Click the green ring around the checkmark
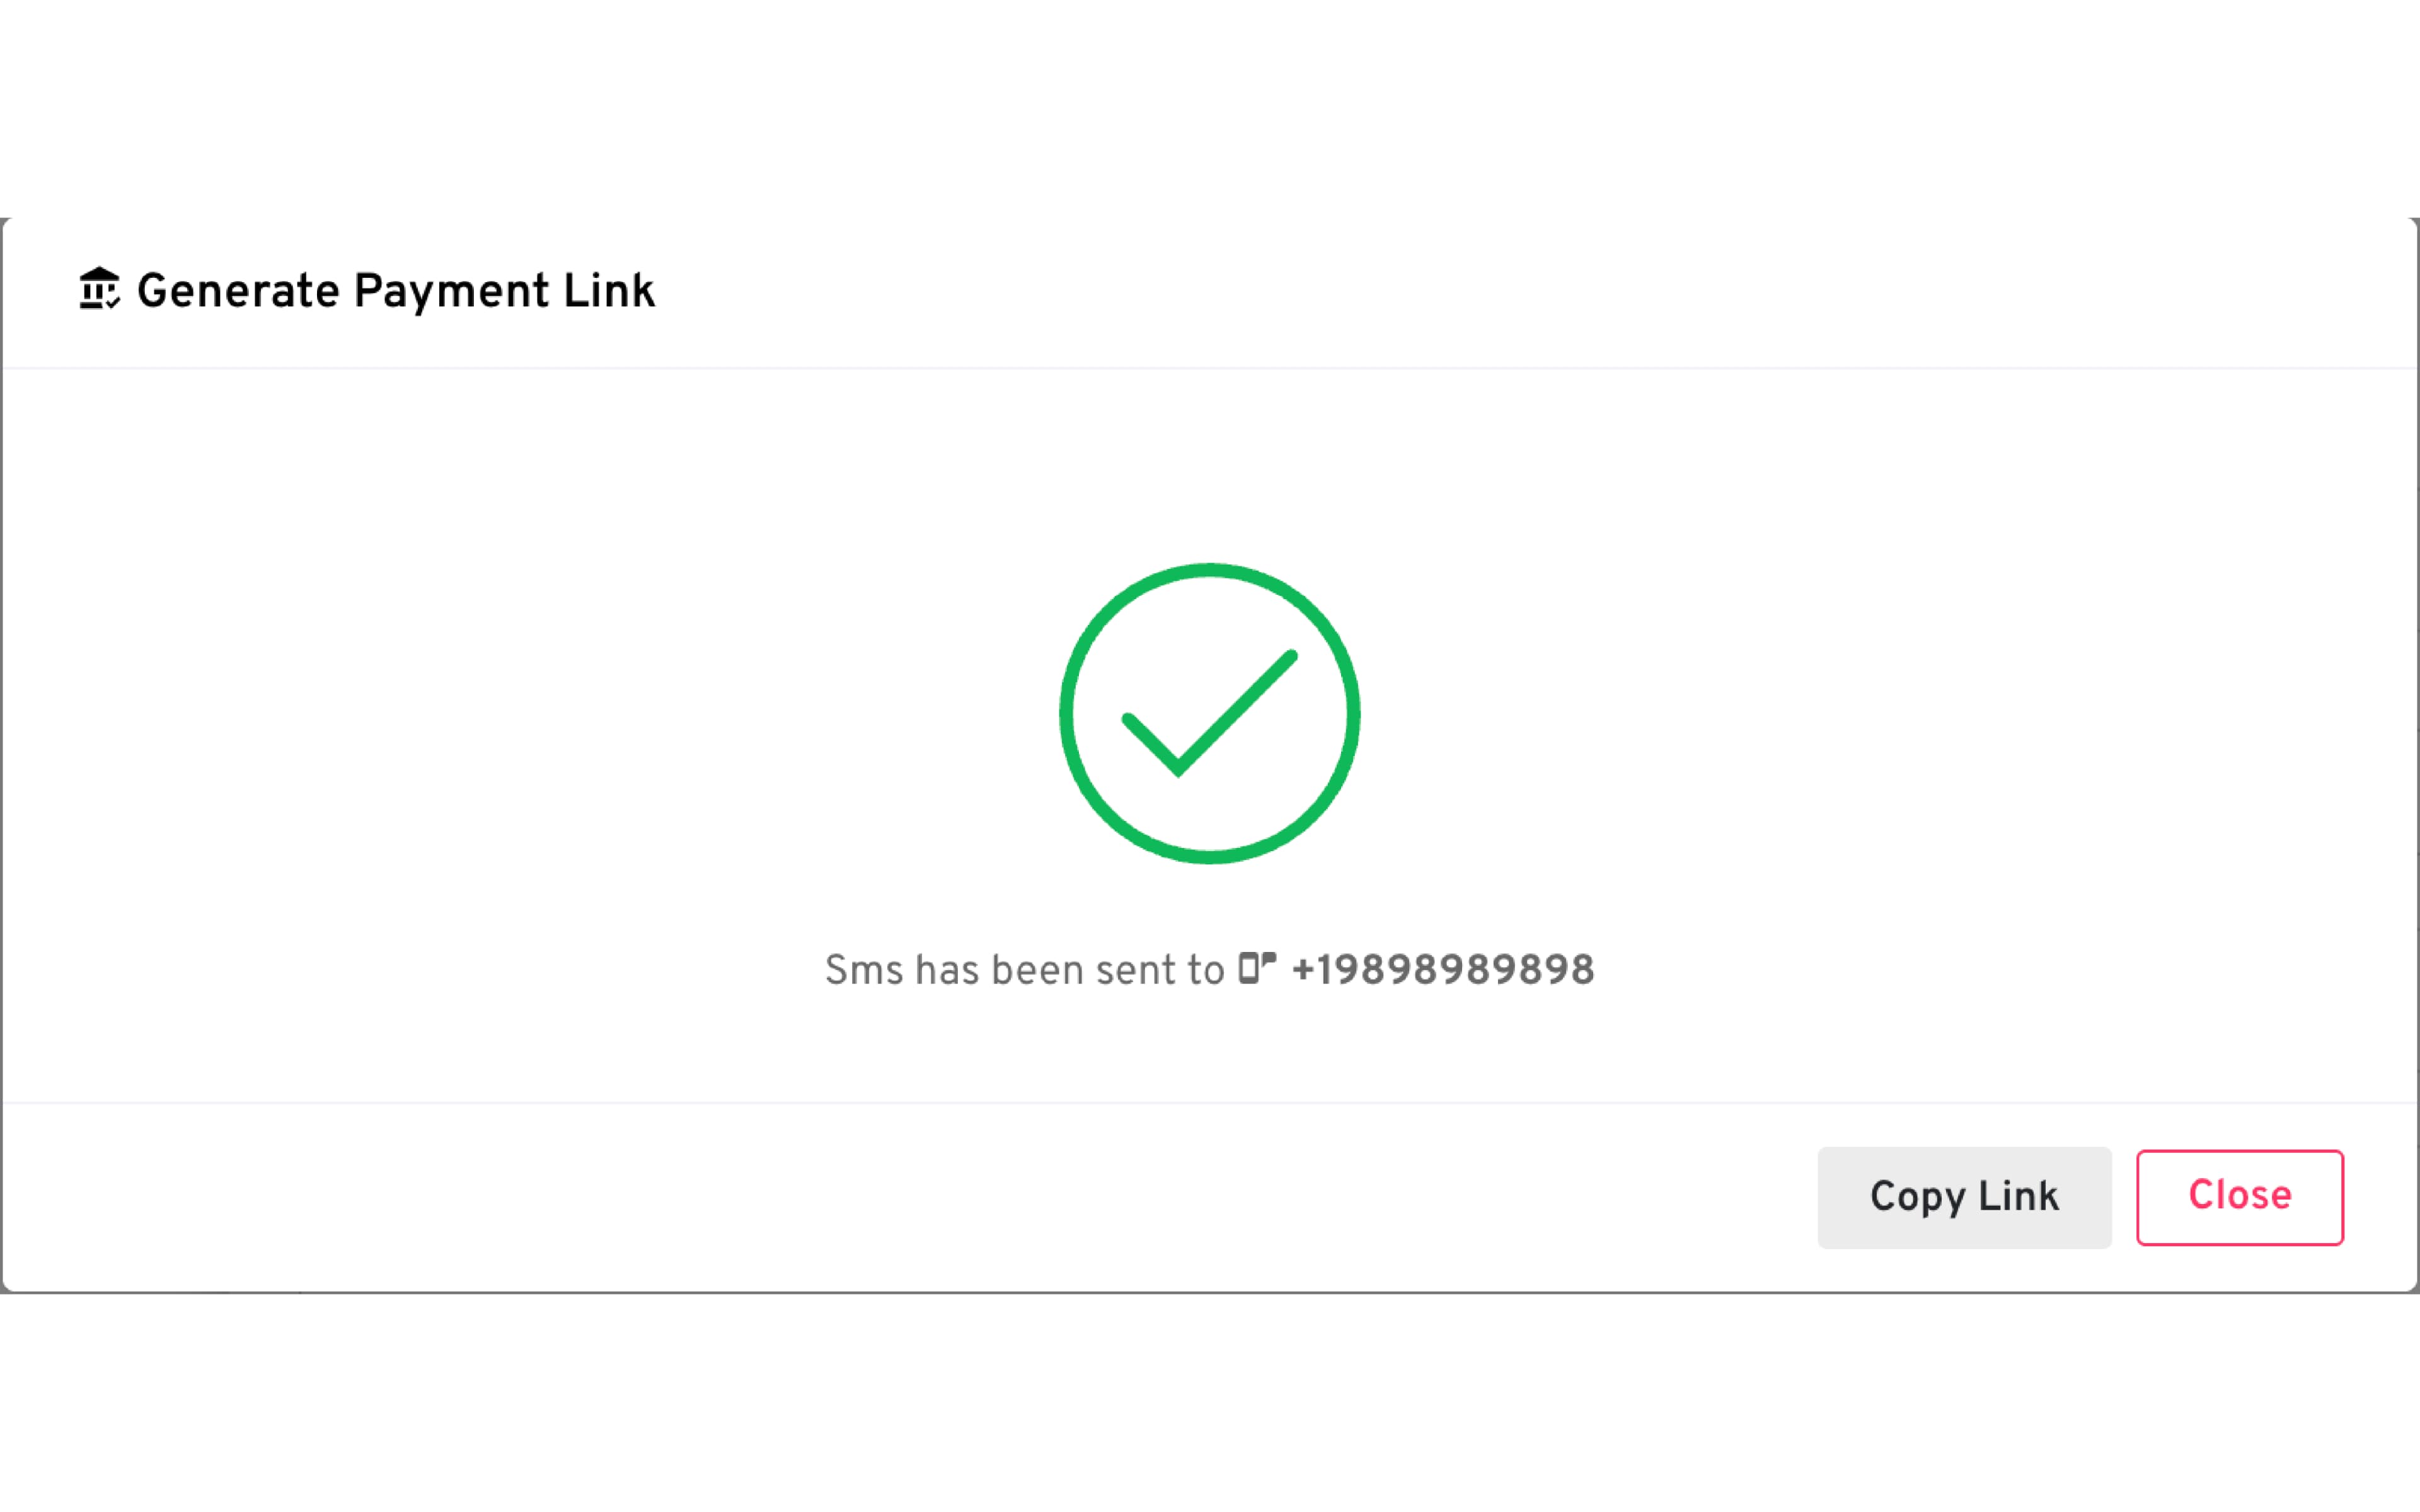The height and width of the screenshot is (1512, 2420). pyautogui.click(x=1066, y=713)
